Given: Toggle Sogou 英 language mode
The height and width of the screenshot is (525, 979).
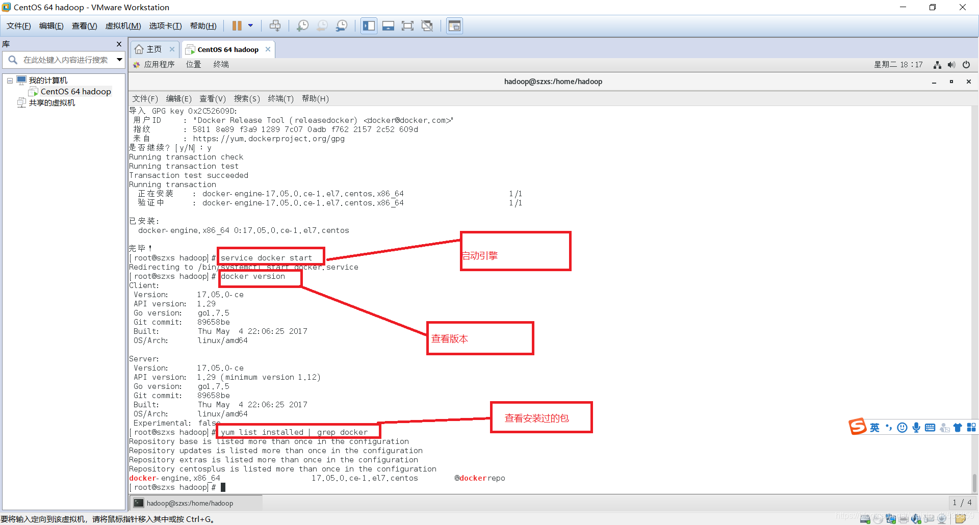Looking at the screenshot, I should (x=874, y=428).
